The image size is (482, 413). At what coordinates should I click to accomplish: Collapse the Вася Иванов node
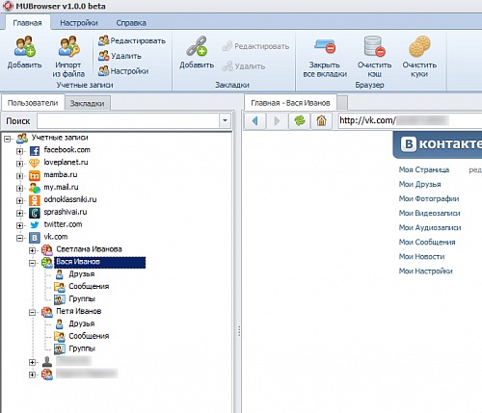pyautogui.click(x=32, y=263)
